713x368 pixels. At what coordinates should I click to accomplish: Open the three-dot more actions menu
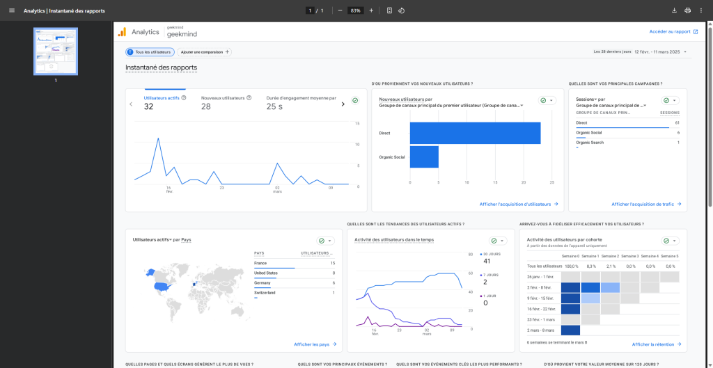pos(700,10)
